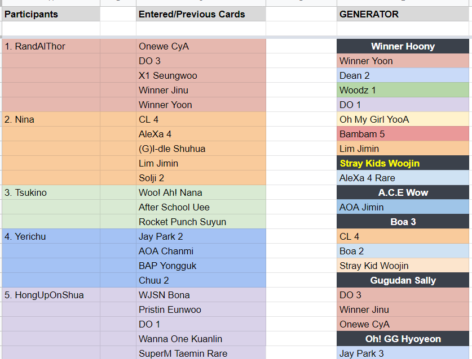Click 'DO 1' in the Generator column
The height and width of the screenshot is (359, 472).
(x=403, y=105)
